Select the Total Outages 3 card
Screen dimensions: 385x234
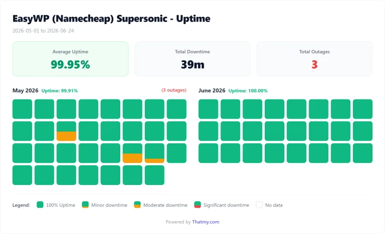point(315,59)
